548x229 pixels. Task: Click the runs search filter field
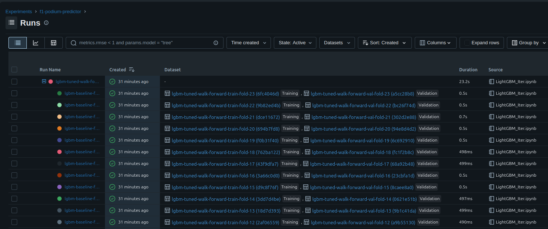(x=145, y=43)
